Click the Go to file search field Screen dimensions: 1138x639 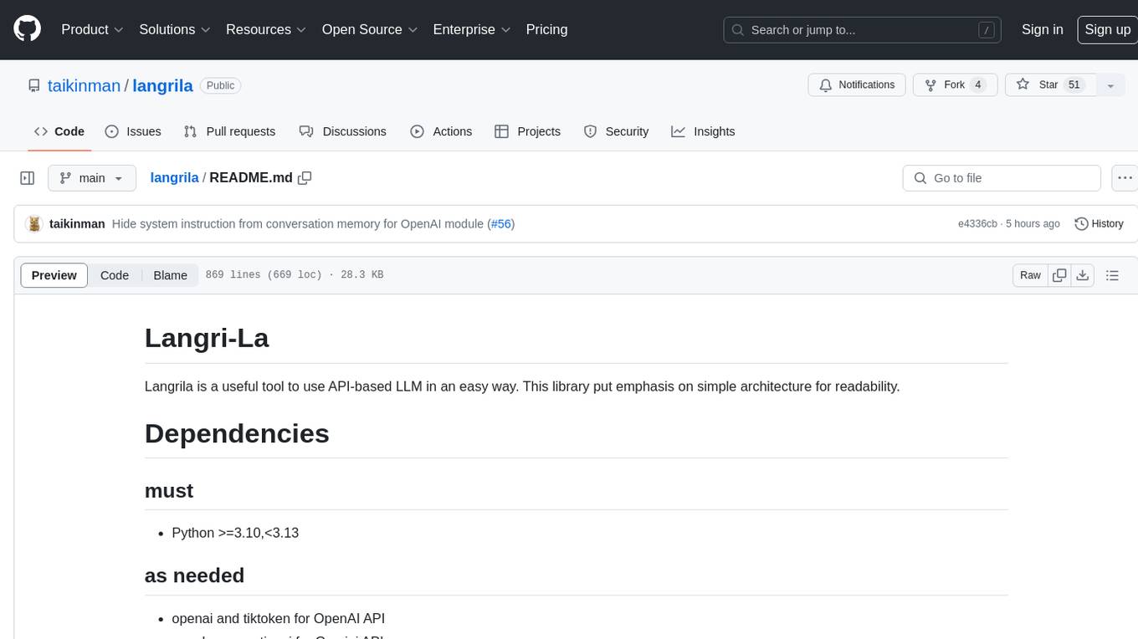1002,178
